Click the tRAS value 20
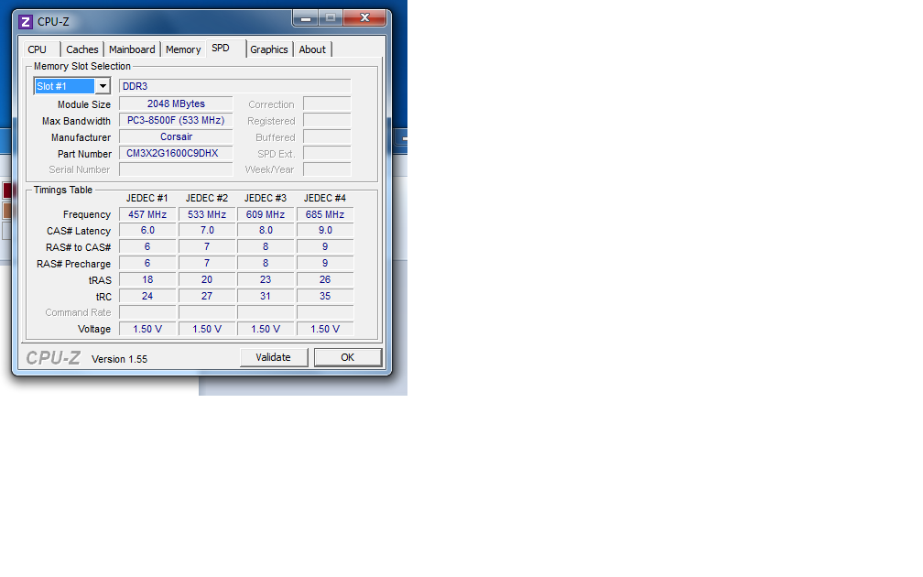The image size is (923, 577). [207, 279]
